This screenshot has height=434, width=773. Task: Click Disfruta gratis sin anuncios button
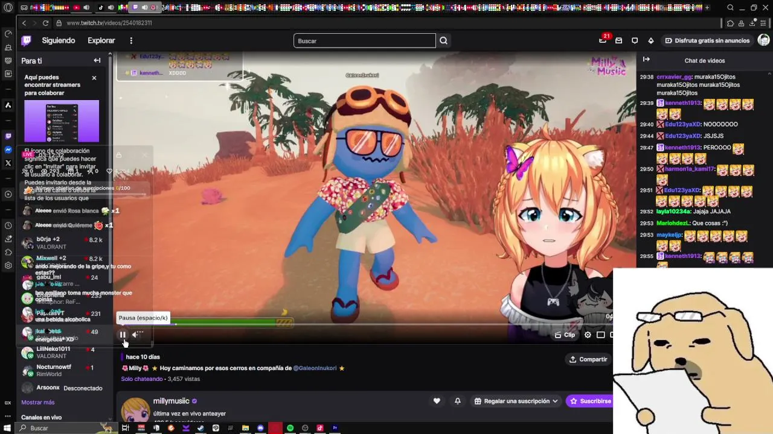pos(707,40)
